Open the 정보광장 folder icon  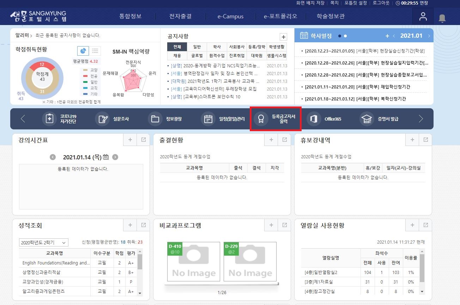tap(155, 119)
